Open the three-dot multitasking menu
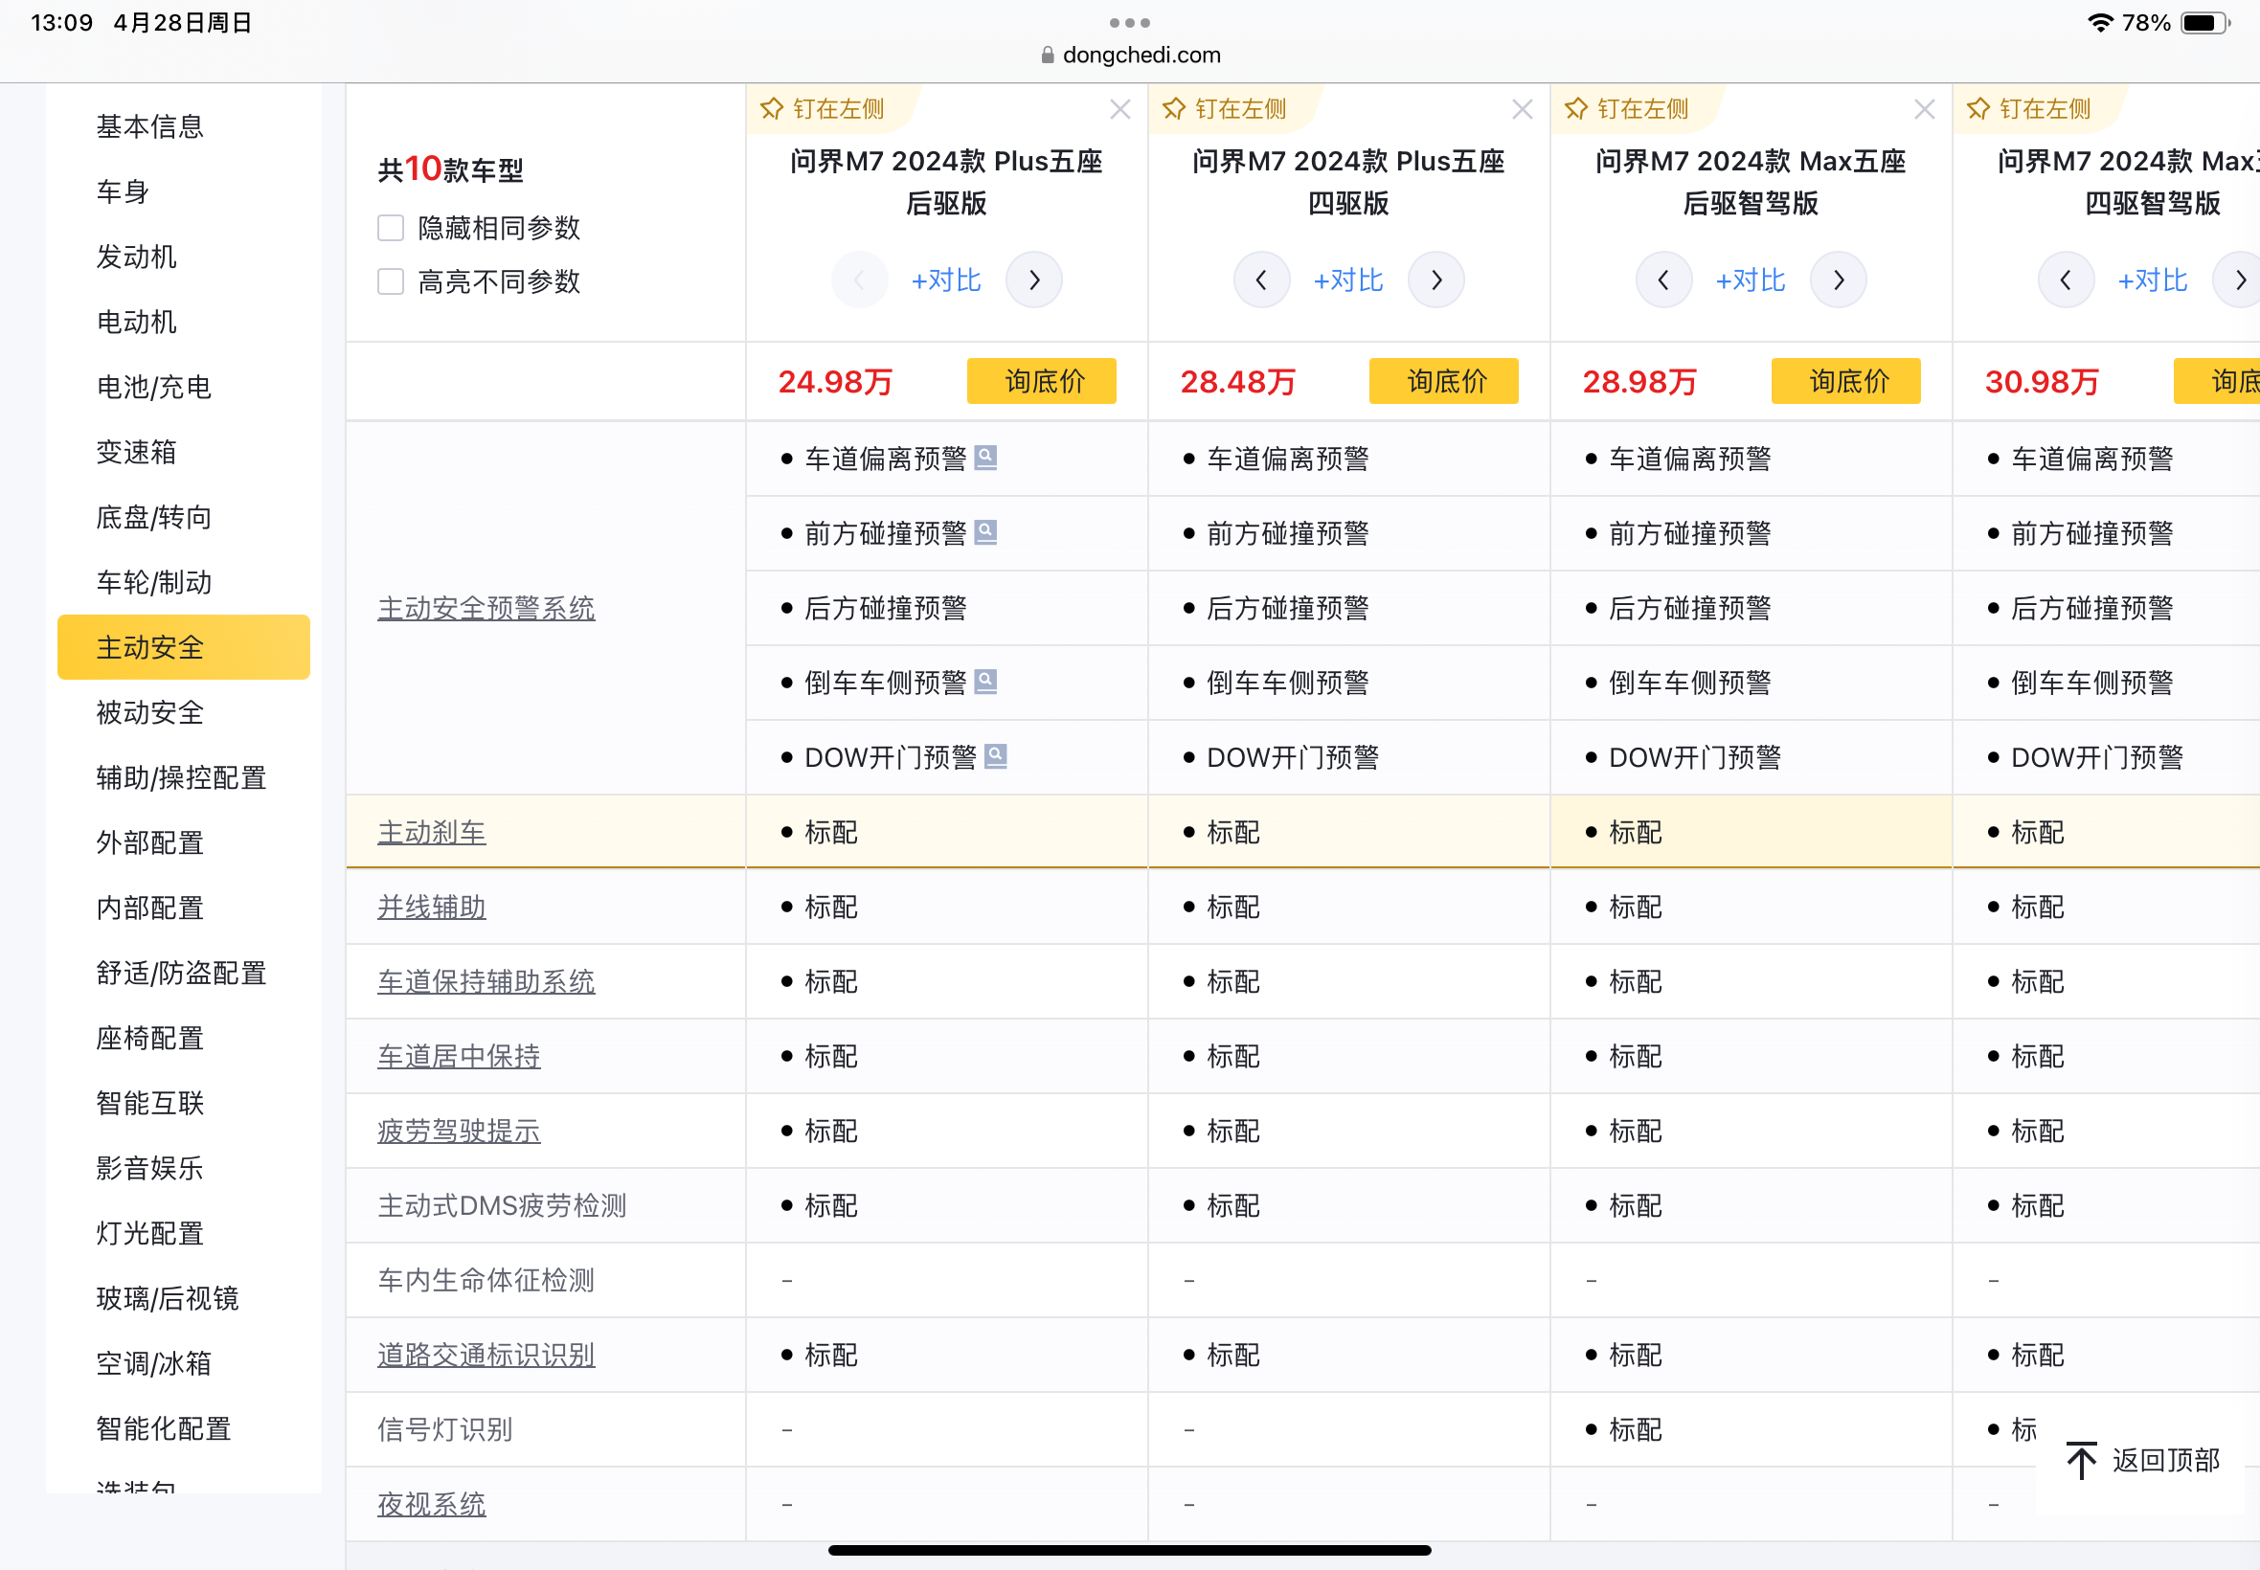 tap(1129, 22)
